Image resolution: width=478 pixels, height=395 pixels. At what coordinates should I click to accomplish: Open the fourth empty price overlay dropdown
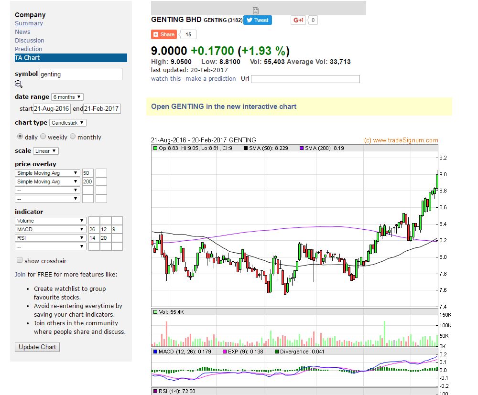pyautogui.click(x=47, y=199)
